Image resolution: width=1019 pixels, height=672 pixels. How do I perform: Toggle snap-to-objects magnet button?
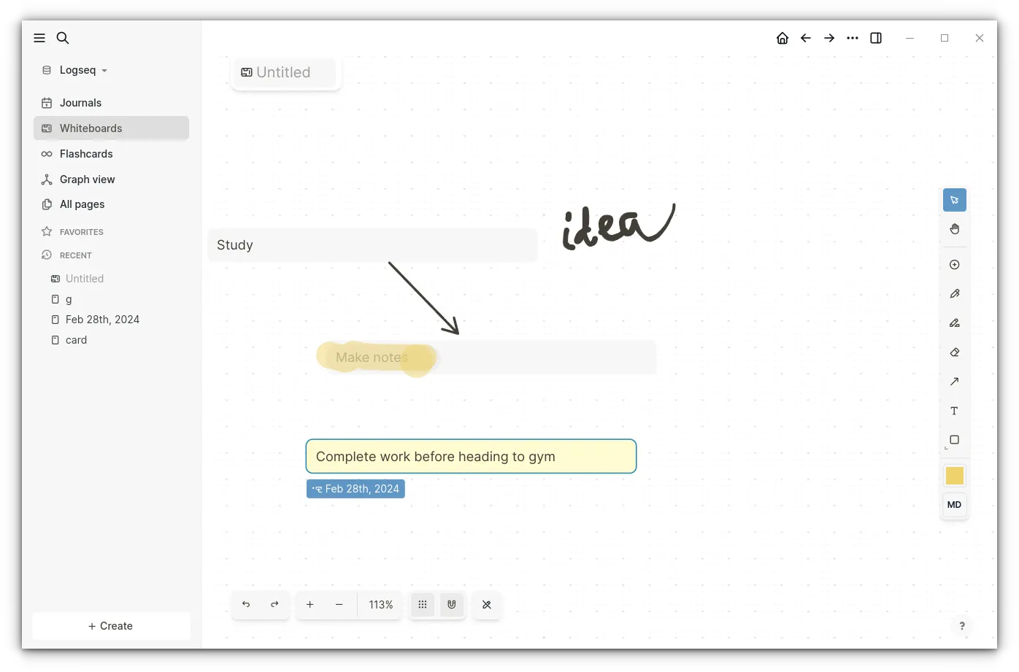tap(452, 605)
